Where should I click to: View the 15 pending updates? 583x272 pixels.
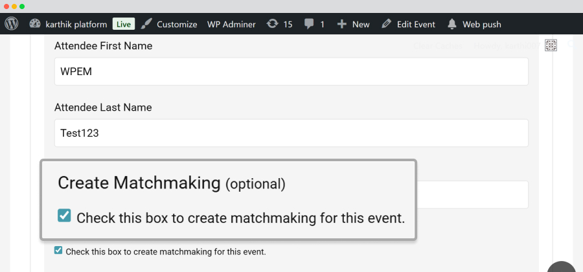click(288, 25)
